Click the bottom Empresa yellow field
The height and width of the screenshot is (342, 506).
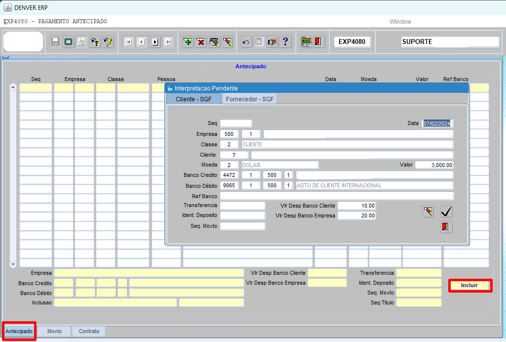point(149,273)
